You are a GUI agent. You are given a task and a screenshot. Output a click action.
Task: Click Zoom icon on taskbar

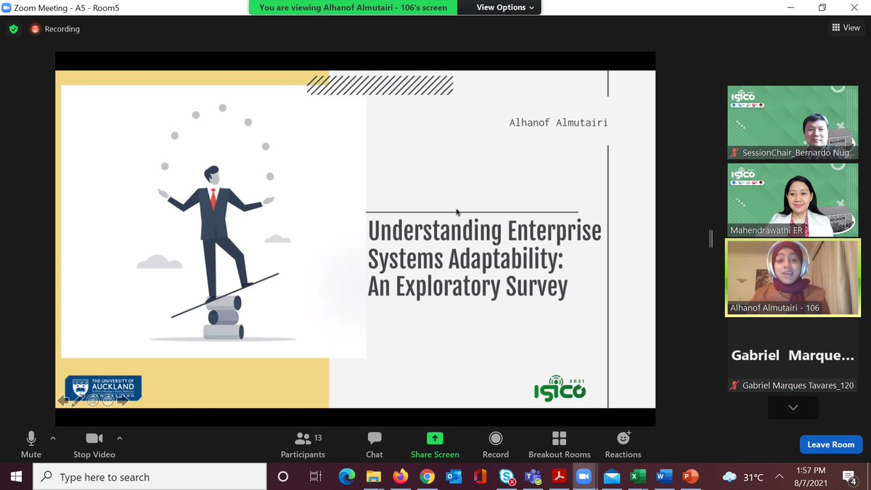click(x=584, y=477)
